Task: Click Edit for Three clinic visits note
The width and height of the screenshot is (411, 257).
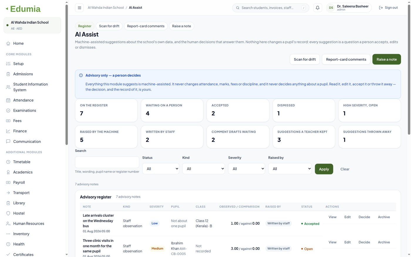Action: [x=348, y=242]
